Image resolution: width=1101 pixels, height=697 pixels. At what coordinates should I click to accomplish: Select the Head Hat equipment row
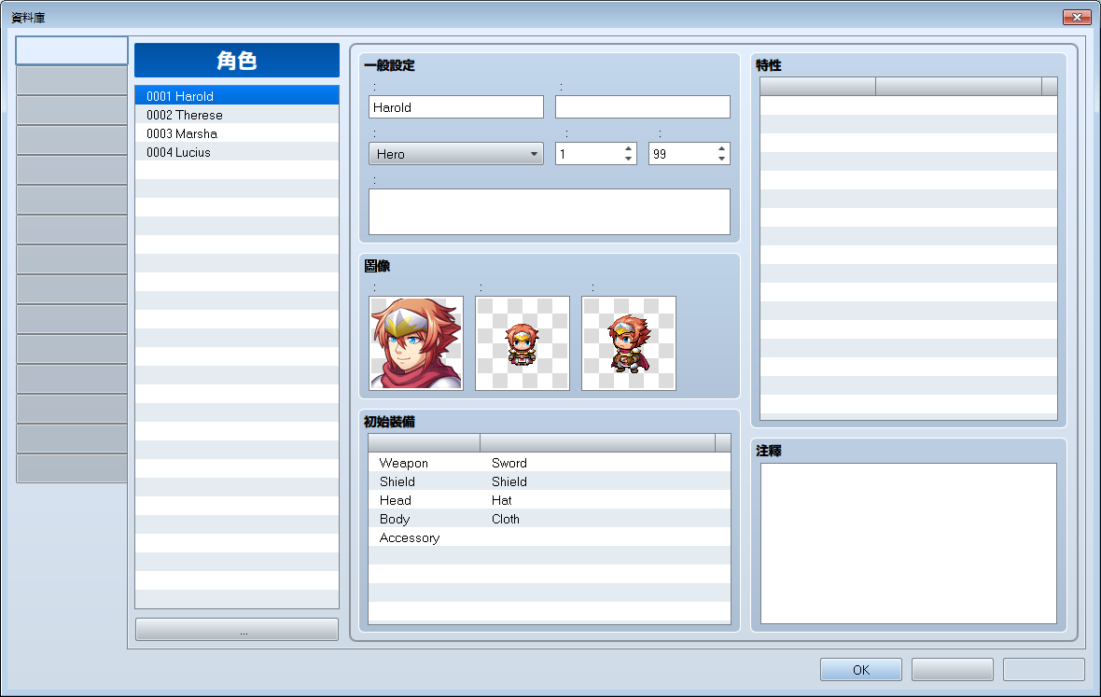[x=549, y=500]
